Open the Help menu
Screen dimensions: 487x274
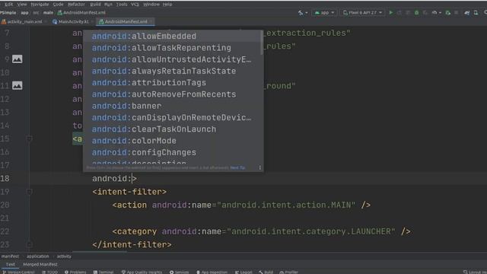pos(167,5)
